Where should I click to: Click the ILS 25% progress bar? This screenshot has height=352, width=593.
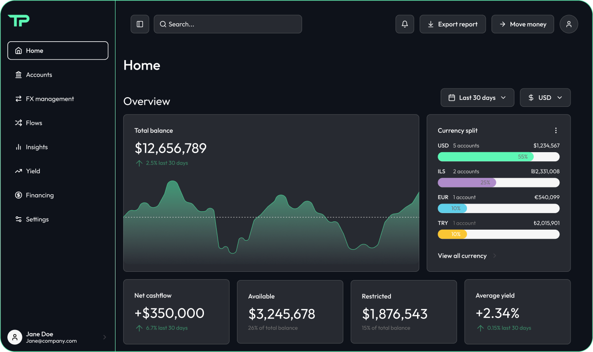[x=467, y=182]
